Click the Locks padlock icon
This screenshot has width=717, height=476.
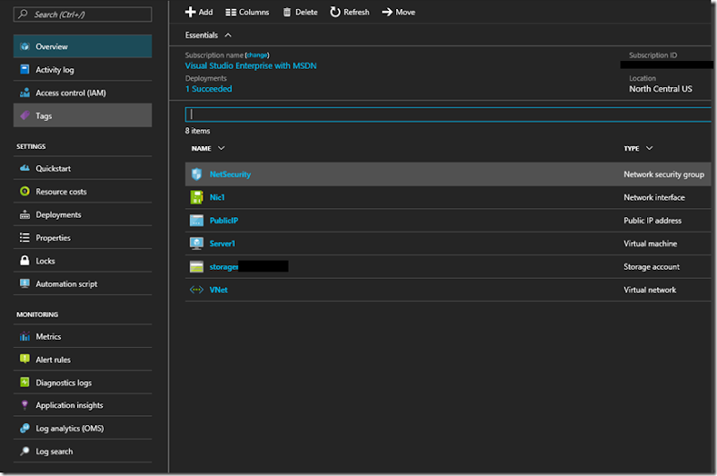25,260
